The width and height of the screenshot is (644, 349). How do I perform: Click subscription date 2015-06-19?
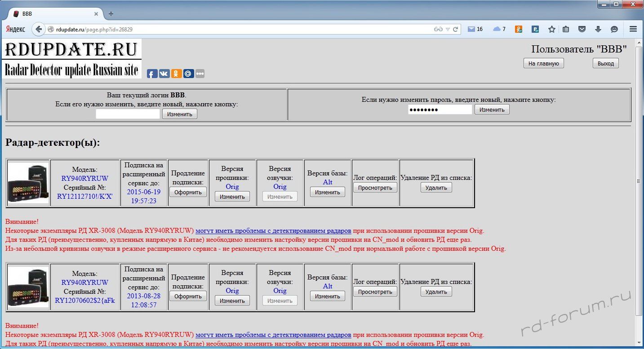pyautogui.click(x=144, y=196)
